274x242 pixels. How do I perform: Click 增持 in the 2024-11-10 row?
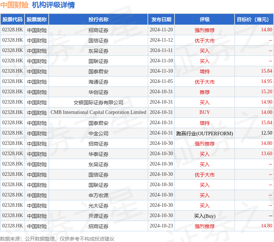pos(205,72)
